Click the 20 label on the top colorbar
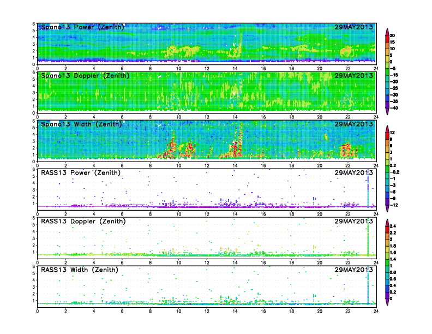 point(392,35)
